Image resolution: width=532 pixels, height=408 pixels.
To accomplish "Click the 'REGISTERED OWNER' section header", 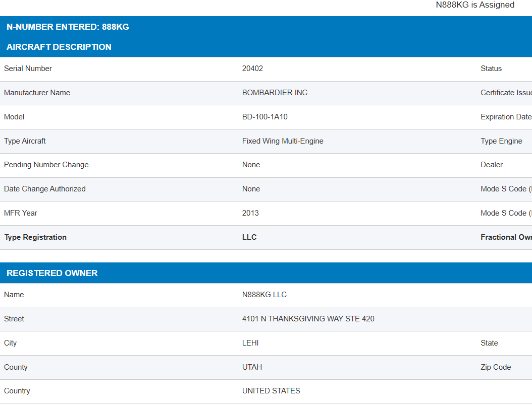I will [52, 273].
